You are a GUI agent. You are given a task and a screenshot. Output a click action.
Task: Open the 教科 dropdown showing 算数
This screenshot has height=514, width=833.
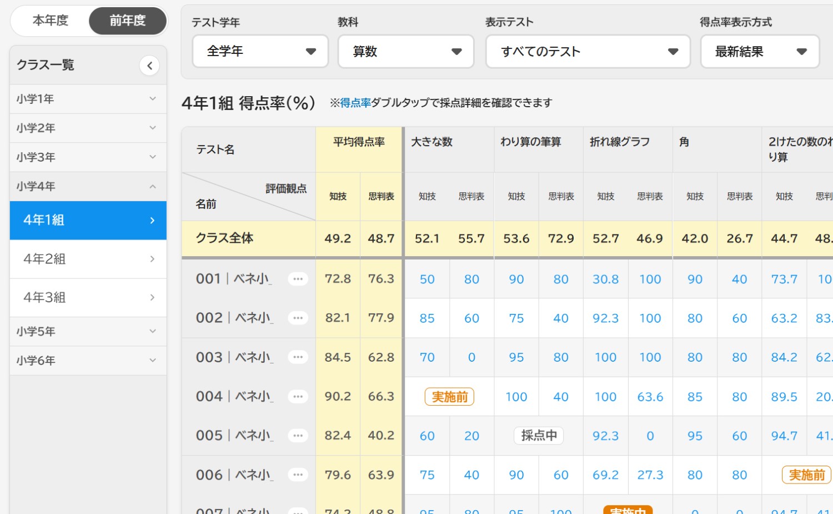pos(406,52)
